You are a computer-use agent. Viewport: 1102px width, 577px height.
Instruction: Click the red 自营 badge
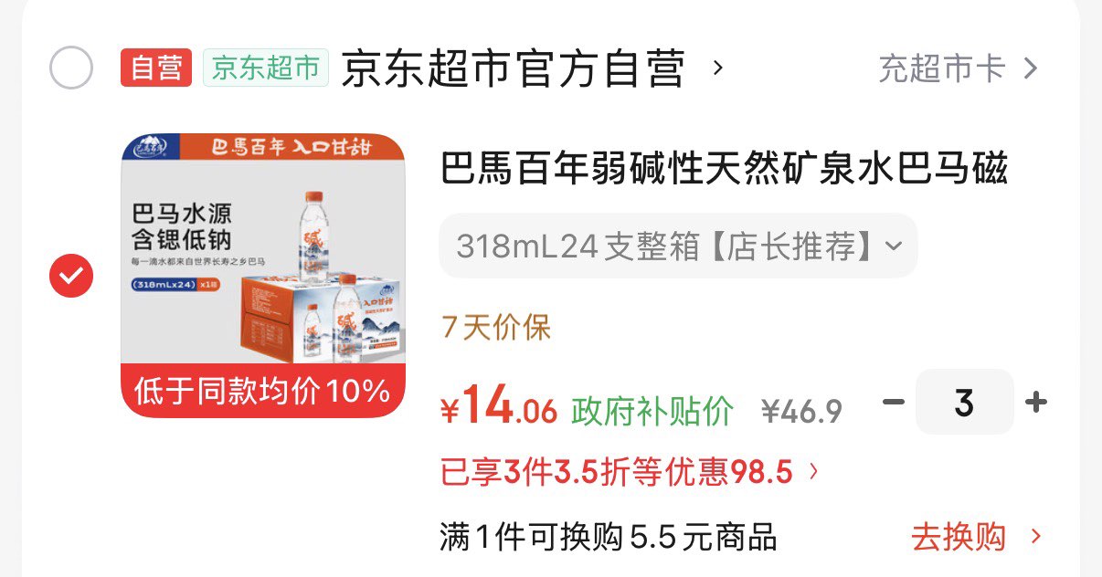coord(156,68)
